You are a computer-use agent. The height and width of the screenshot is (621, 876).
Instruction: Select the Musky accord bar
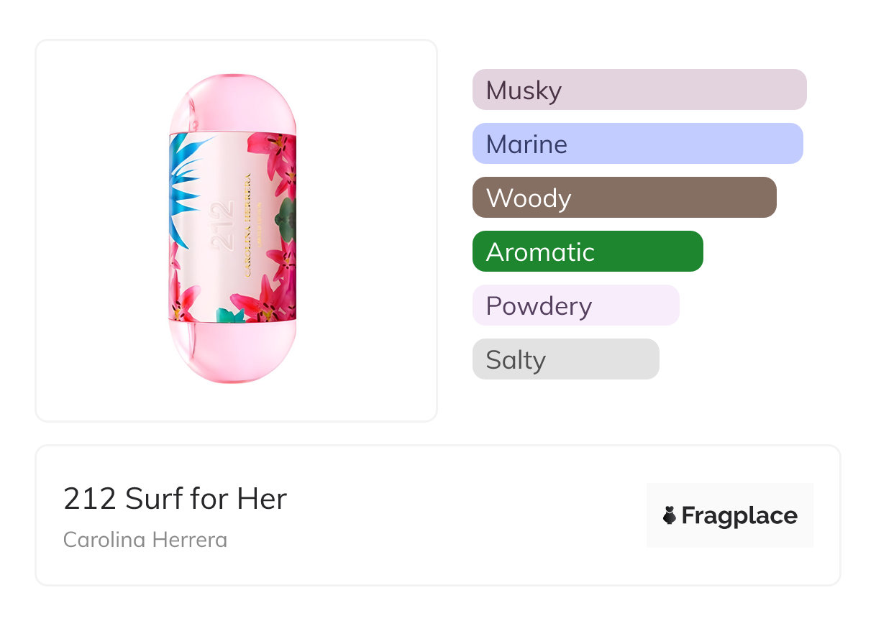639,90
